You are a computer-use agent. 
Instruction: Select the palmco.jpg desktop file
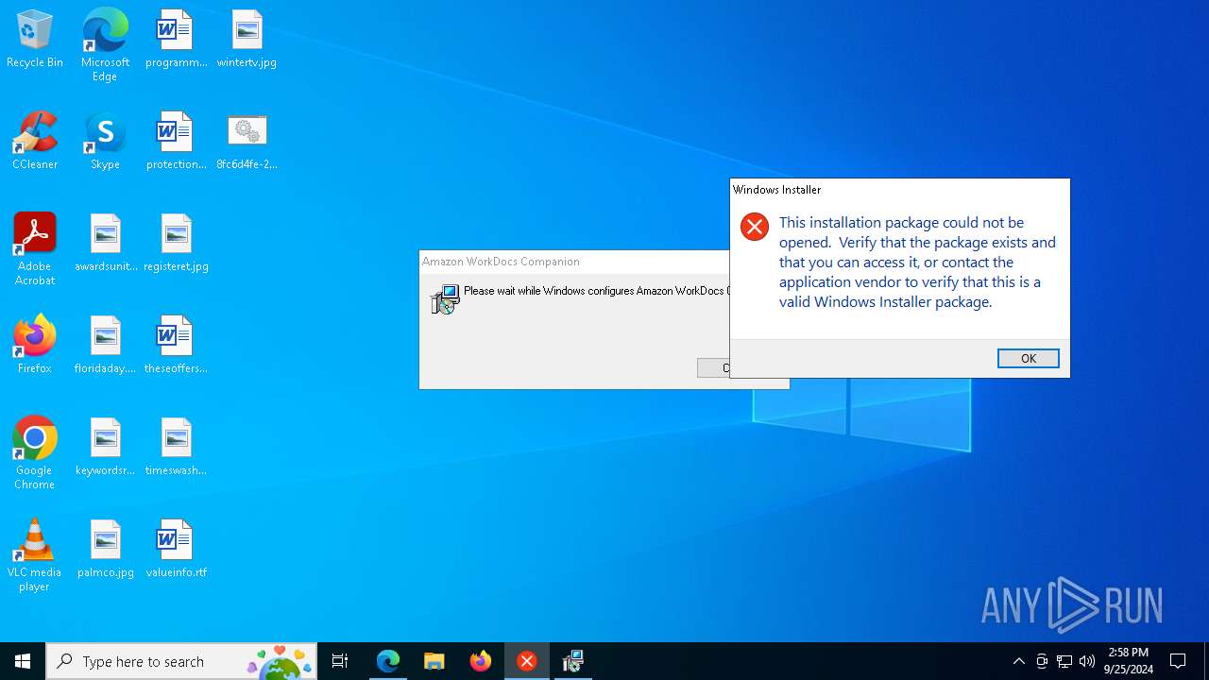pos(105,550)
